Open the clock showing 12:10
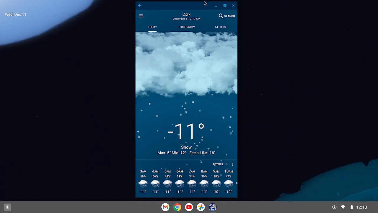Screen dimensions: 378x213 coord(361,207)
